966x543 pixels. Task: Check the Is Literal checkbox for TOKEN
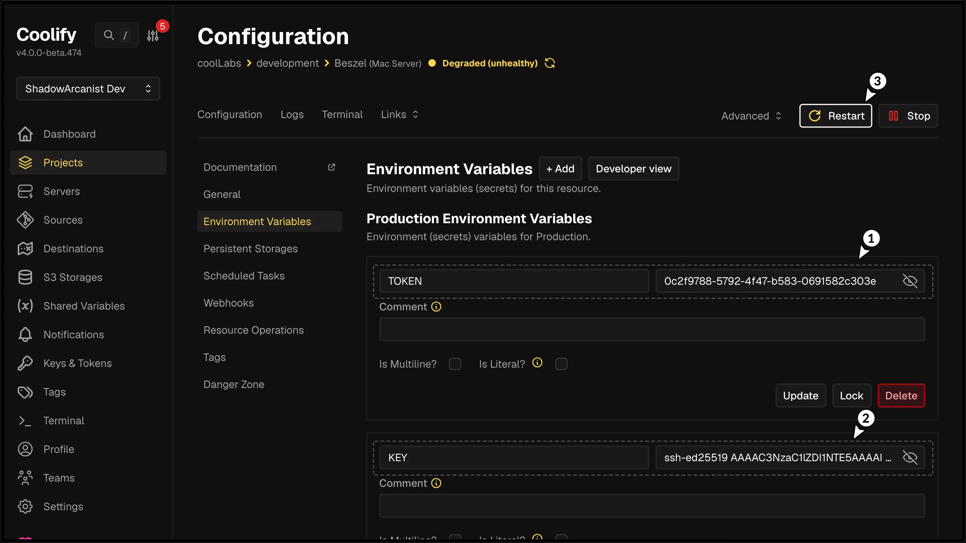tap(561, 364)
